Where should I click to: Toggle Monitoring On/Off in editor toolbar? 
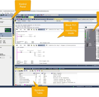(x=58, y=19)
